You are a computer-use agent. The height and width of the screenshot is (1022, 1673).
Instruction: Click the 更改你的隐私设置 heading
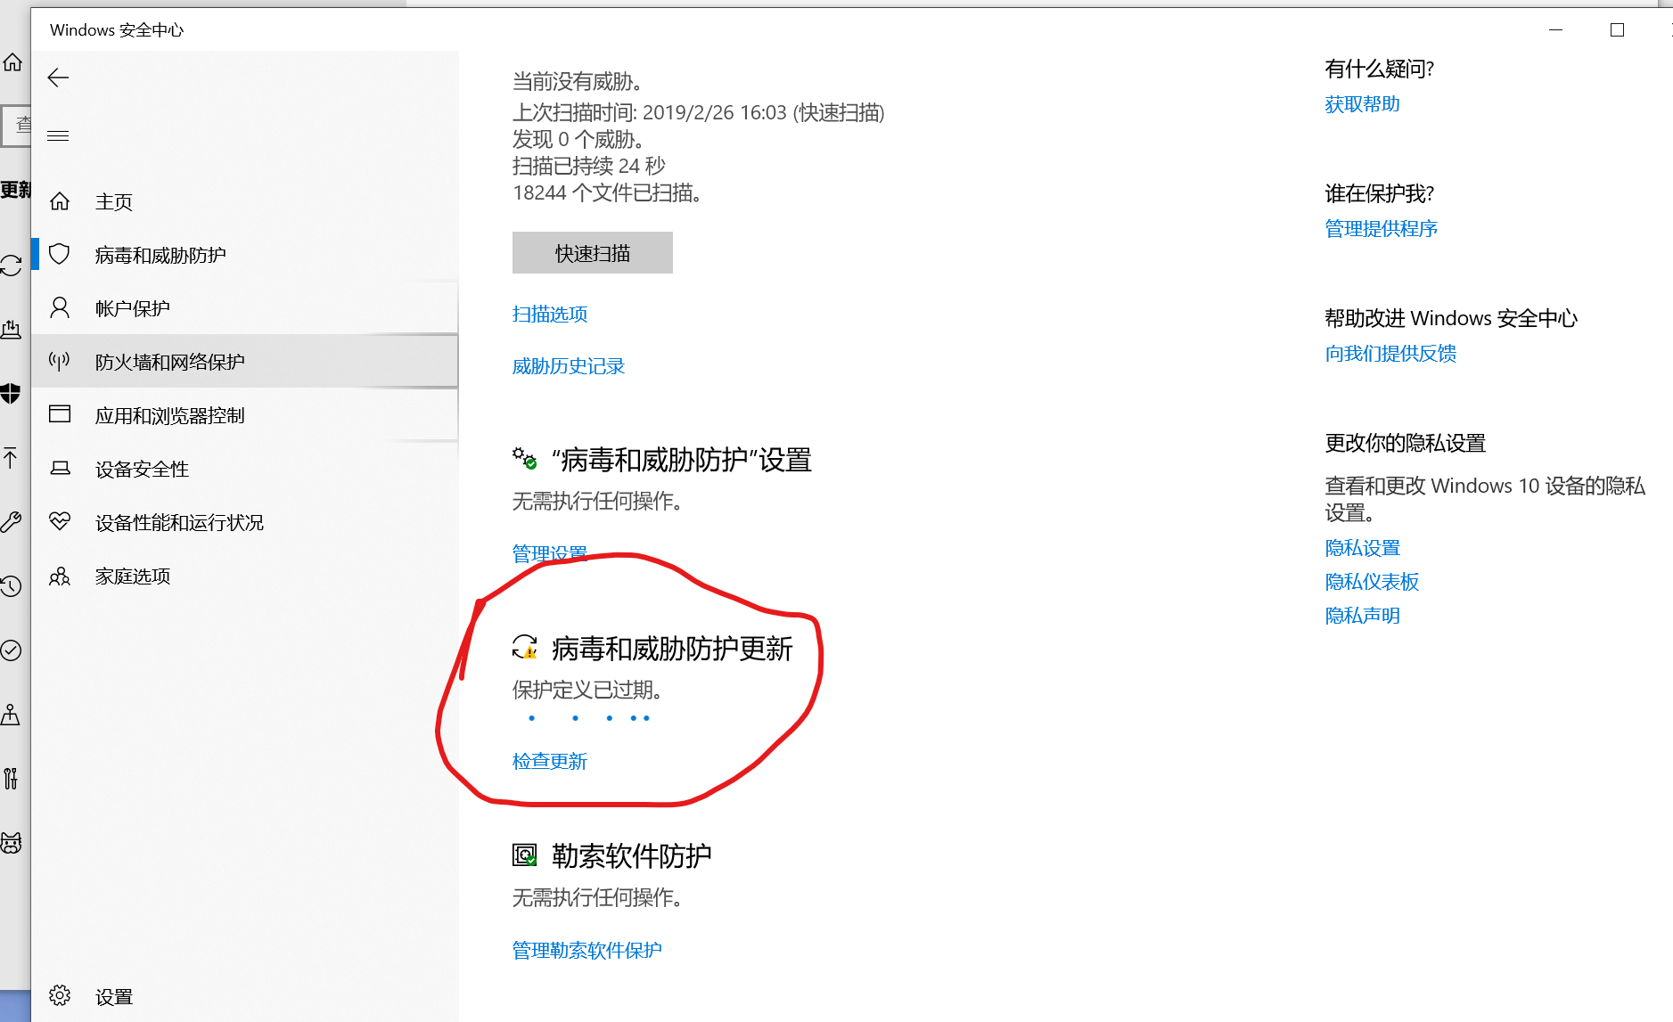pyautogui.click(x=1406, y=443)
